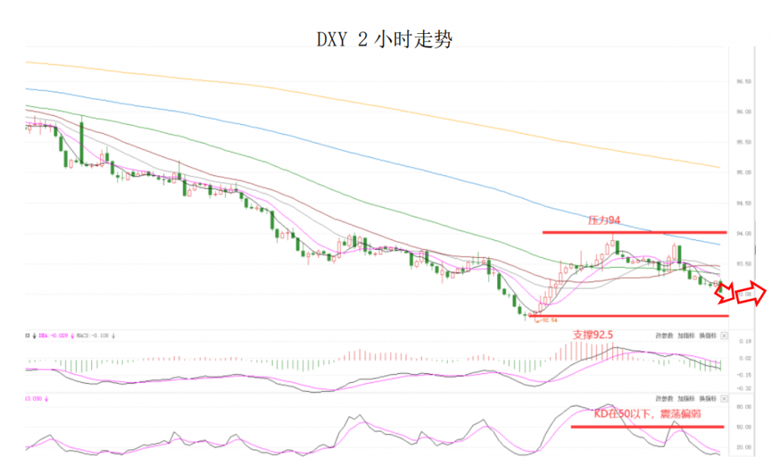Click 加指标 in the MACD panel

tap(686, 336)
